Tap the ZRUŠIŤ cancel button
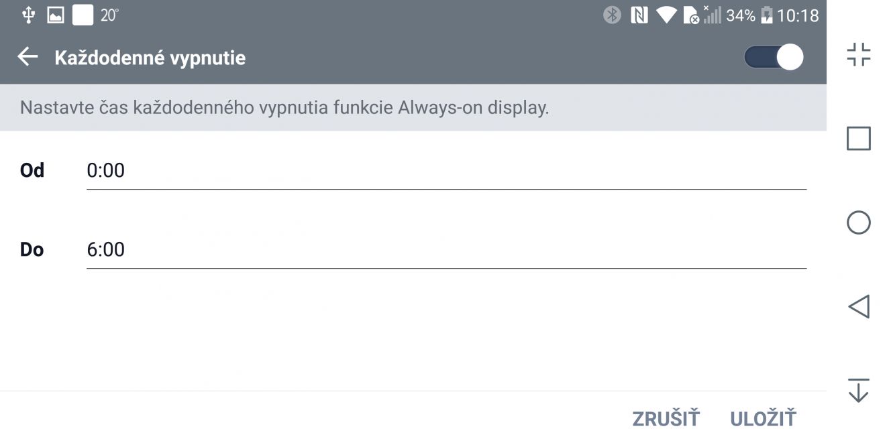The height and width of the screenshot is (445, 891). click(666, 419)
